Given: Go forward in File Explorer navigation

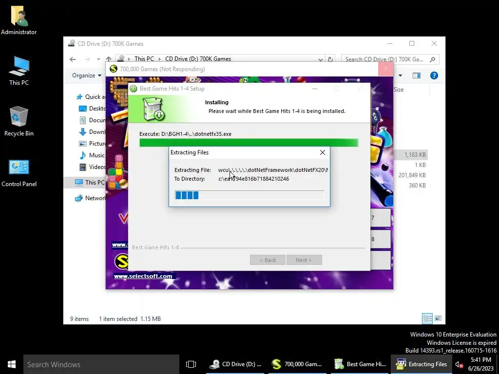Looking at the screenshot, I should pos(87,59).
